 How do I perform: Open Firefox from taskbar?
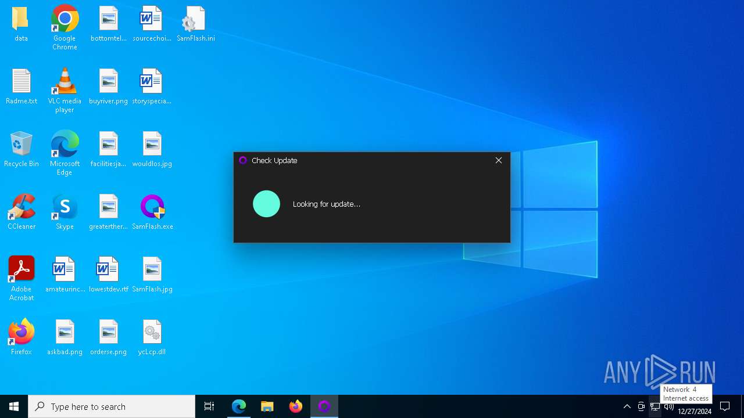[x=296, y=406]
